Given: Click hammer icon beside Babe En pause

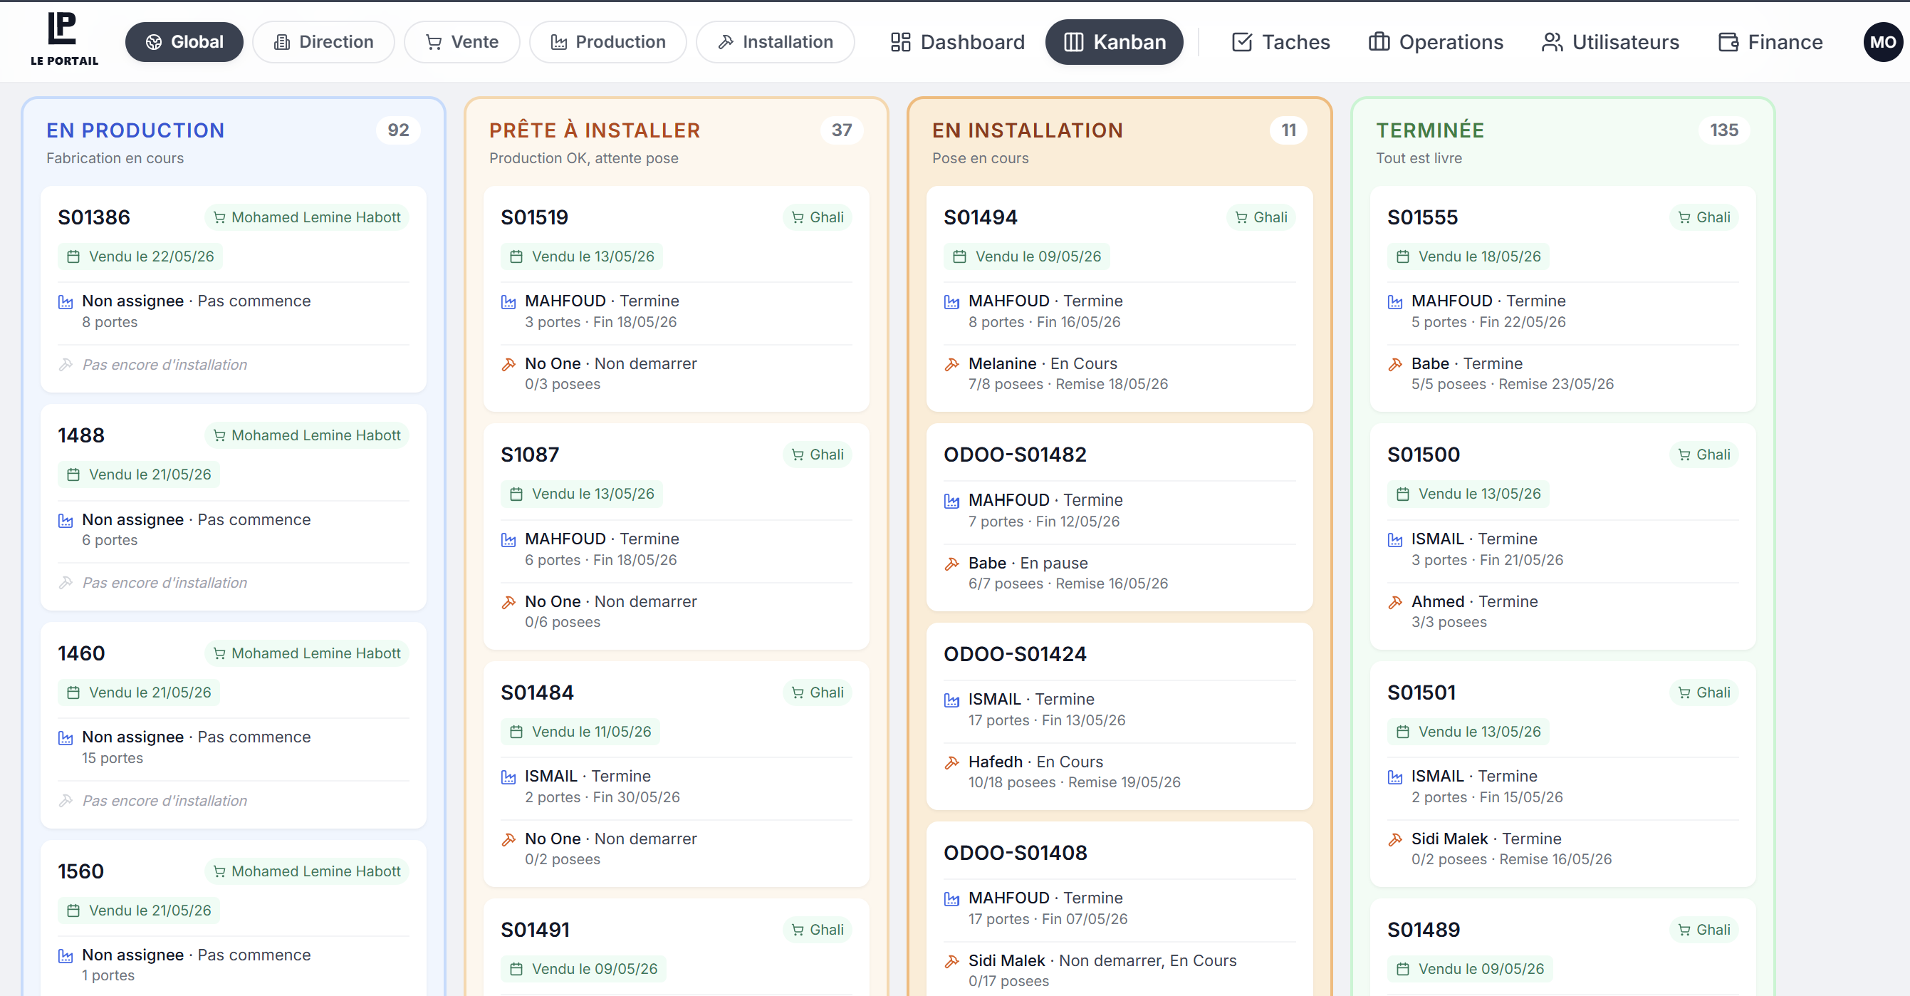Looking at the screenshot, I should 951,564.
